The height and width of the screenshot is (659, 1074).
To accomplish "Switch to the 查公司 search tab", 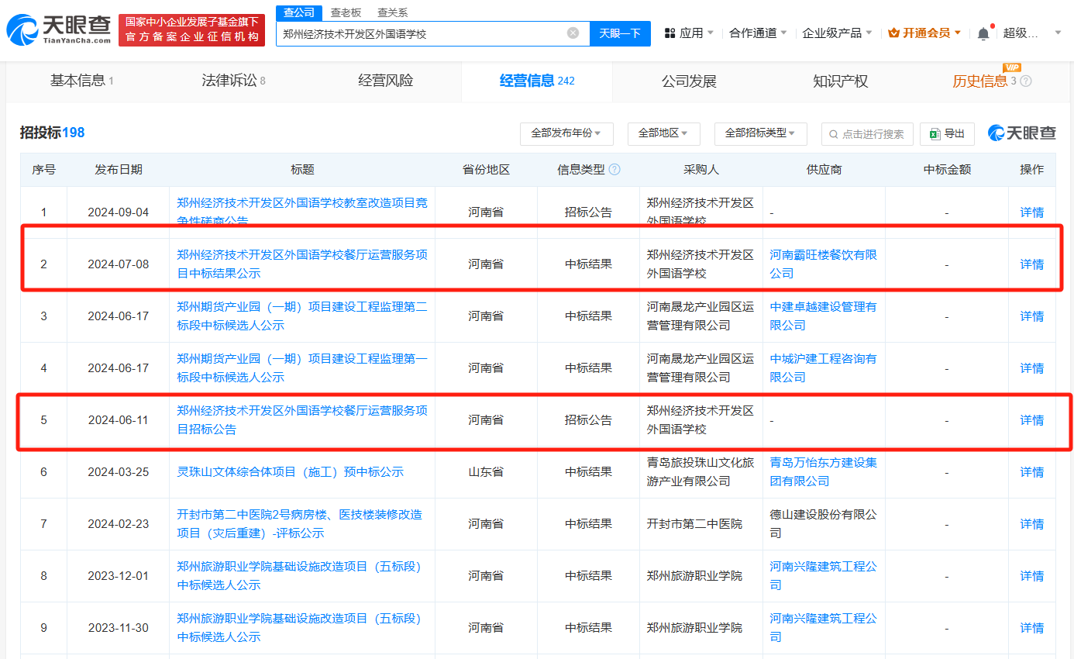I will [x=299, y=12].
